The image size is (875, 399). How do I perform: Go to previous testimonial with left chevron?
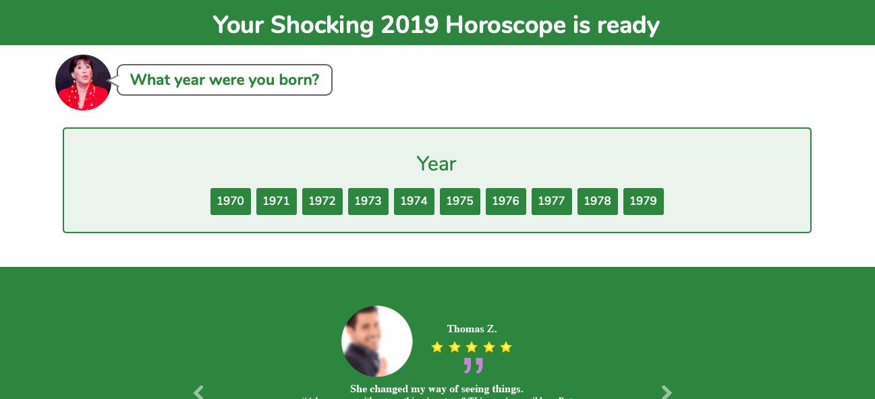coord(198,392)
